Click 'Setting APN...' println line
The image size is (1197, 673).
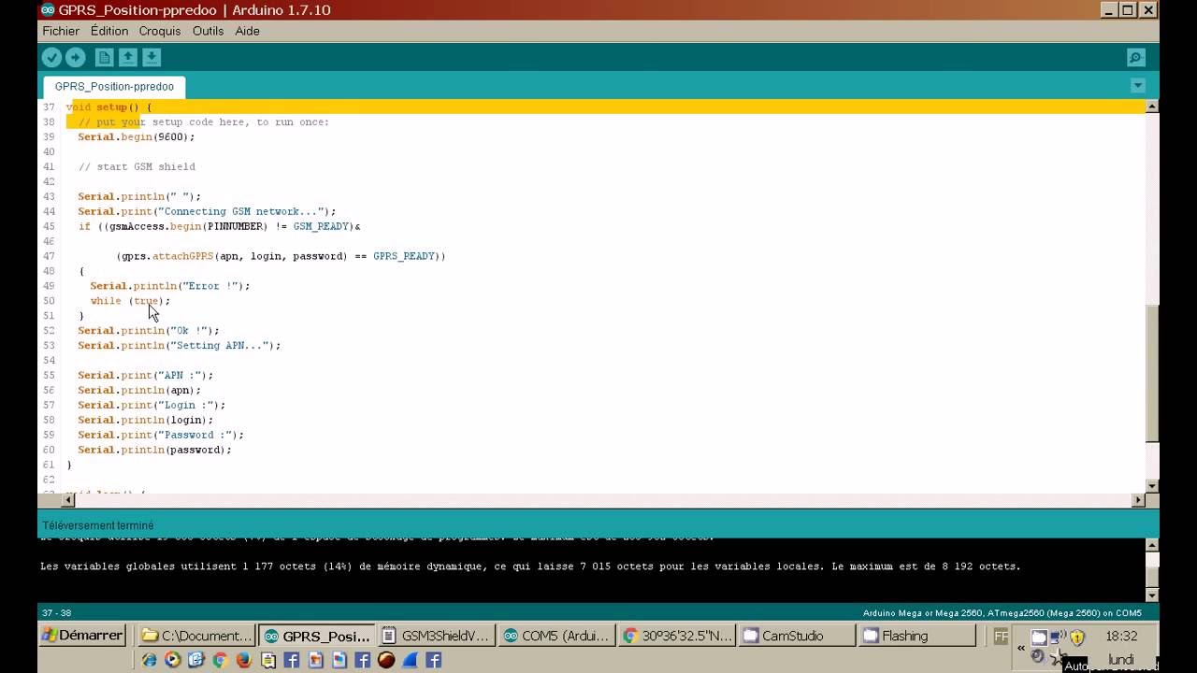(180, 346)
